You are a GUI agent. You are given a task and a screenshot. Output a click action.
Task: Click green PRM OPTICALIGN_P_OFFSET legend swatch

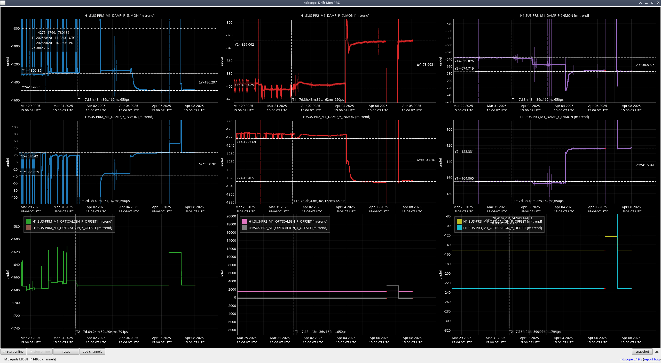pos(28,221)
